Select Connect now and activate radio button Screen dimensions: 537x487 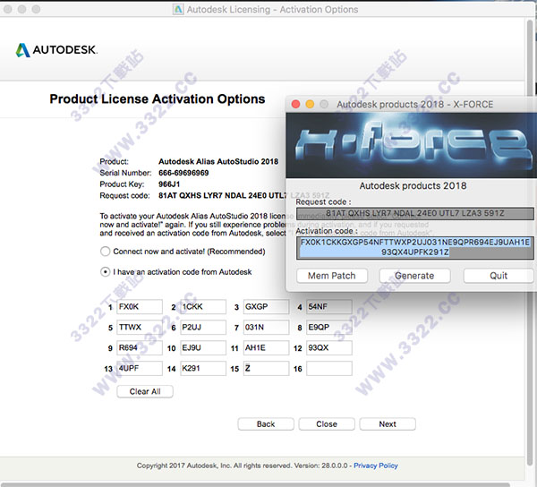[x=105, y=252]
